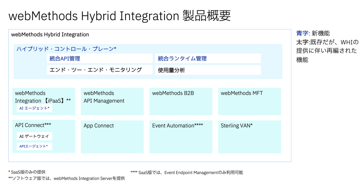The height and width of the screenshot is (191, 360).
Task: Click the AI ゲートウェイ box
Action: [34, 136]
